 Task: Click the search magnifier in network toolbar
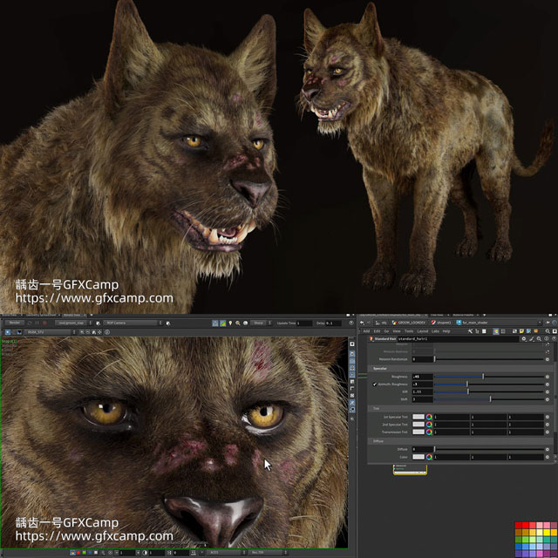pos(548,331)
